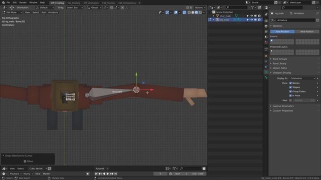Expand the char_male collection row
Image resolution: width=321 pixels, height=180 pixels.
pyautogui.click(x=214, y=16)
